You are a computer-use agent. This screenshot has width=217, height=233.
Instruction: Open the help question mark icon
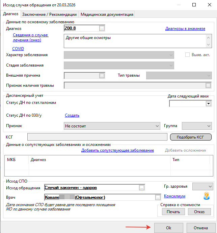[x=207, y=196]
